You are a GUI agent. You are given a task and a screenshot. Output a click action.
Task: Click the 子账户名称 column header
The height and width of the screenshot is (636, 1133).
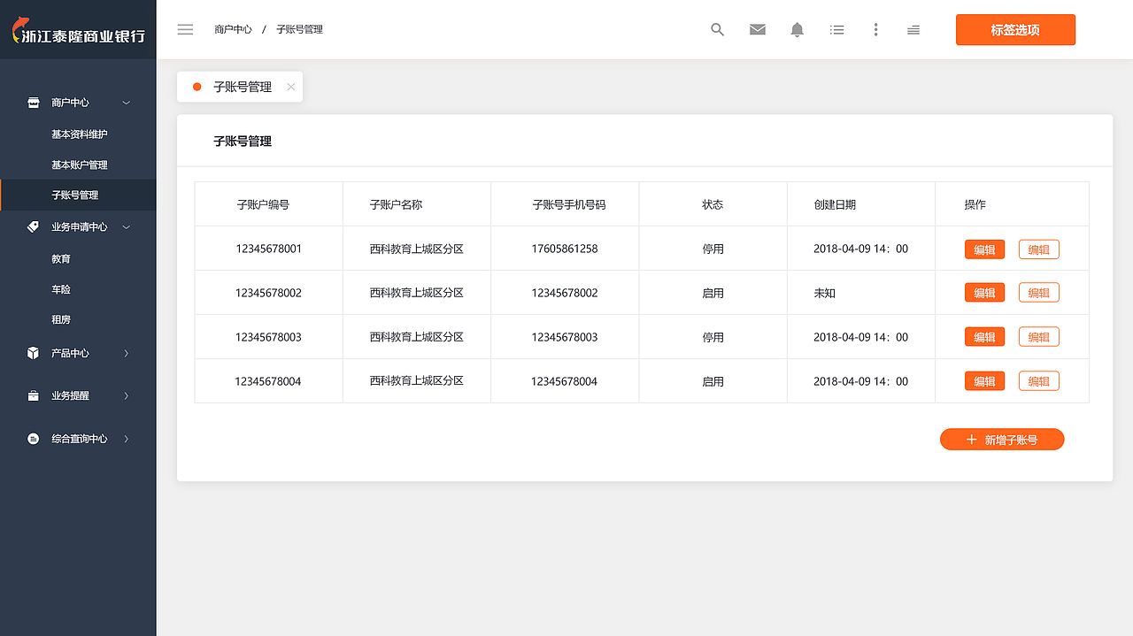click(x=396, y=204)
